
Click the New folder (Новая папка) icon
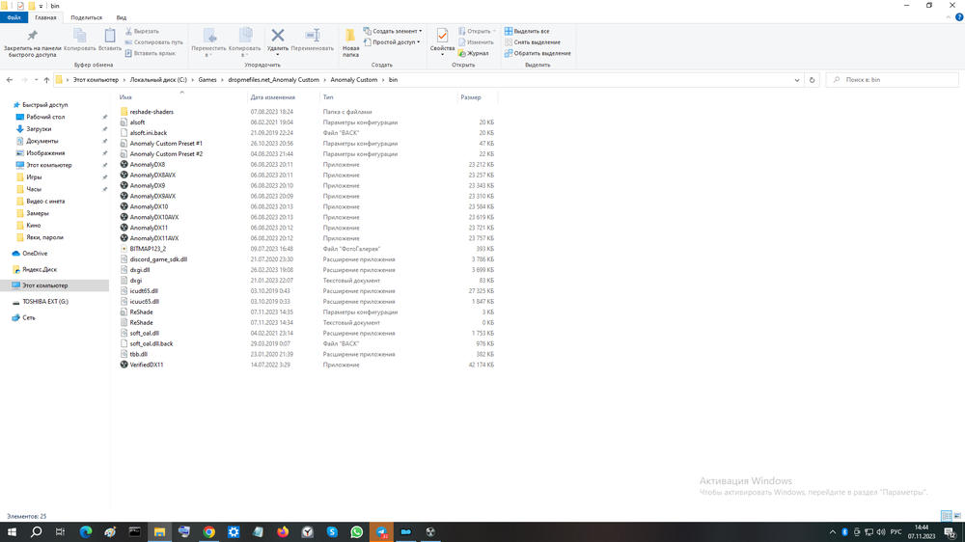350,37
